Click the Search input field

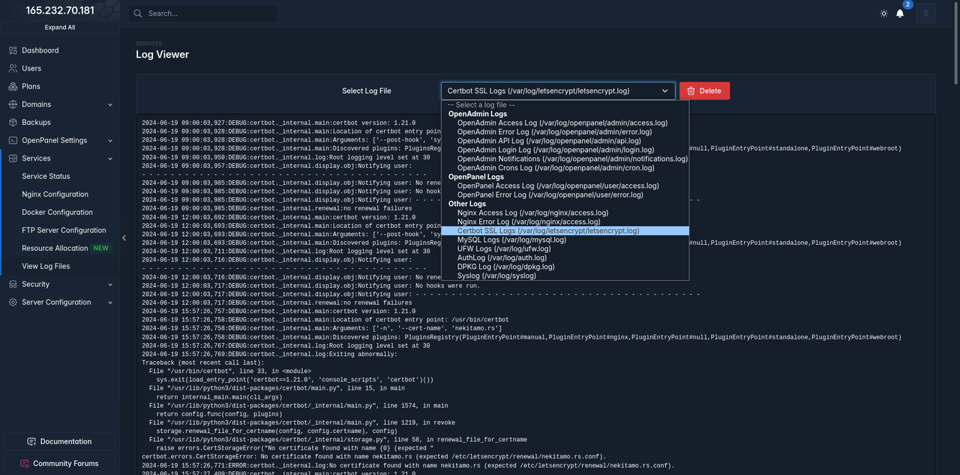(202, 13)
